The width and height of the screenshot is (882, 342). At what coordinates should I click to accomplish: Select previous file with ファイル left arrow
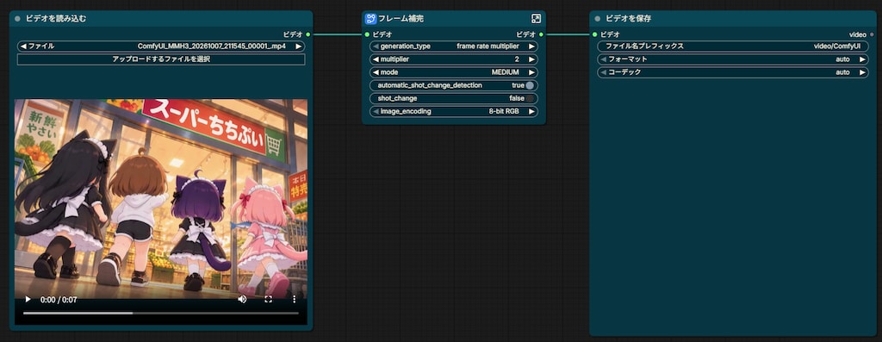point(23,47)
